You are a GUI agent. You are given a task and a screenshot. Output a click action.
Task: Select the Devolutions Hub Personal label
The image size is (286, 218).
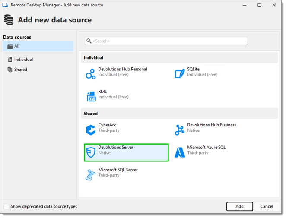(123, 69)
